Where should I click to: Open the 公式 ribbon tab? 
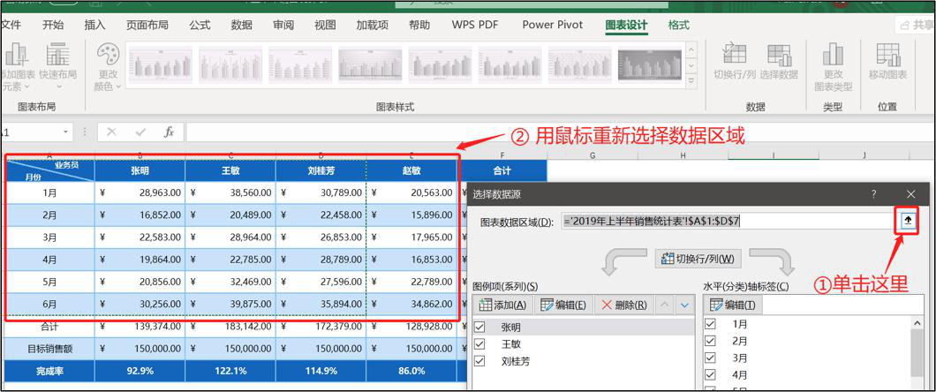click(200, 25)
